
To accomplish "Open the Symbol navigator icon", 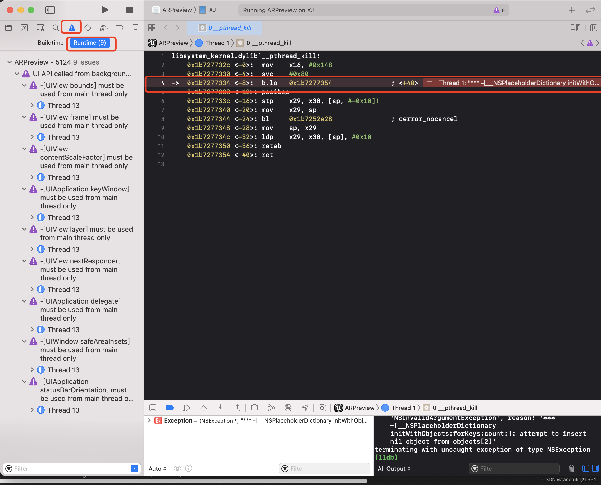I will click(40, 28).
